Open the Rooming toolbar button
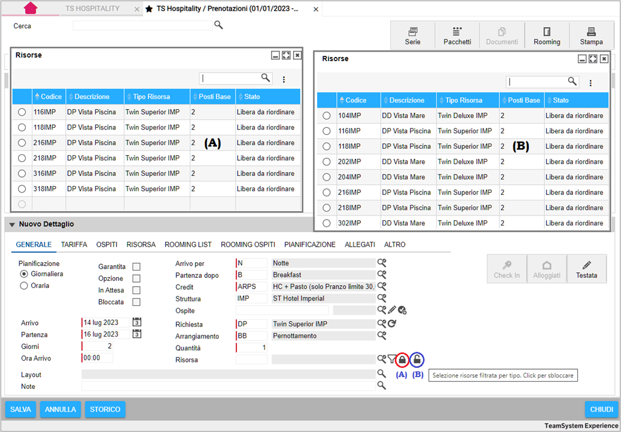621x432 pixels. [x=547, y=36]
